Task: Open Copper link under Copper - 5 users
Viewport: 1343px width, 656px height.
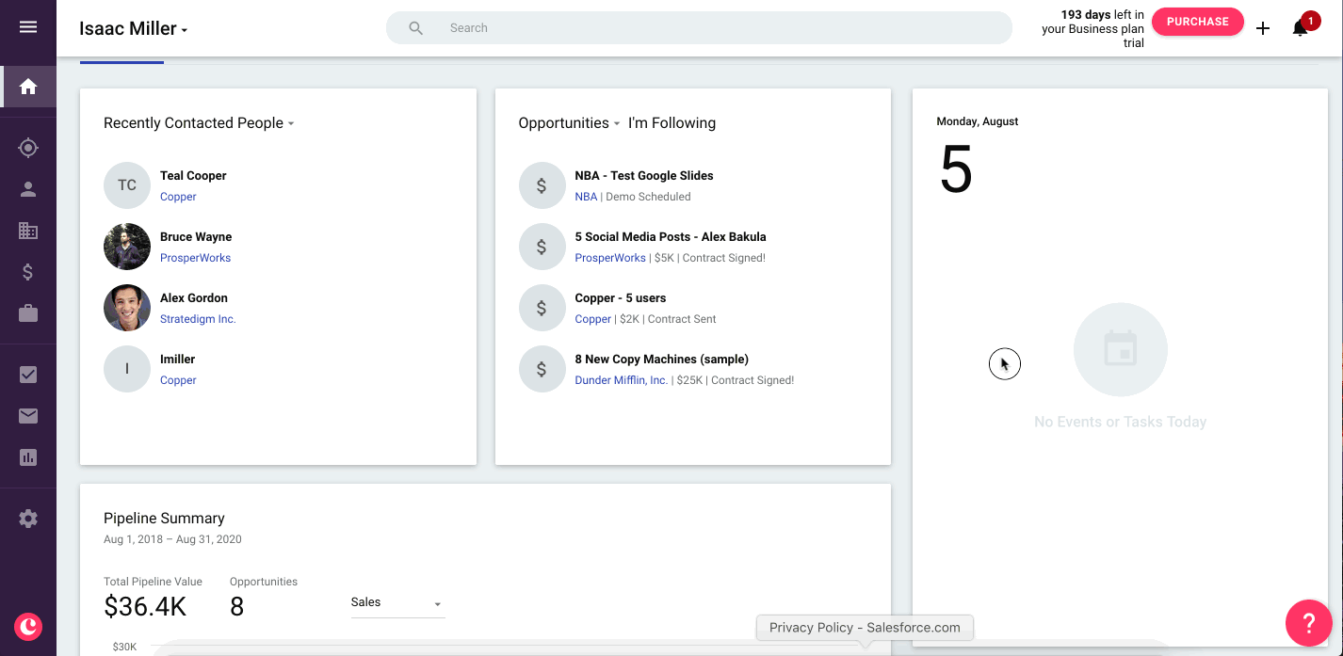Action: click(593, 319)
